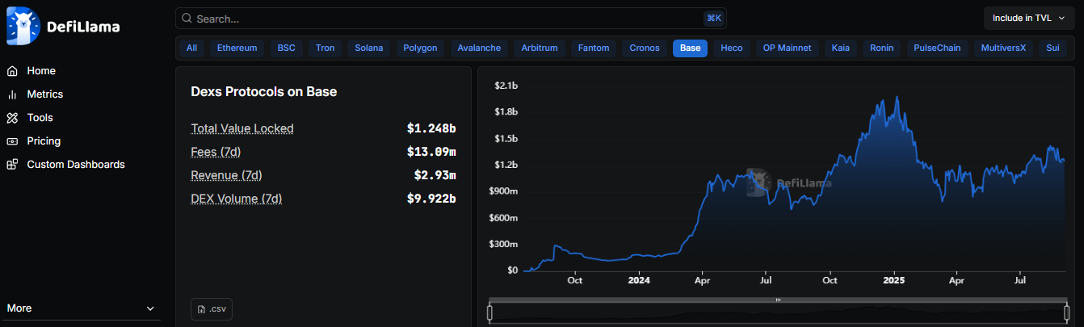The image size is (1084, 327).
Task: Select the Cronos chain tab
Action: 645,48
